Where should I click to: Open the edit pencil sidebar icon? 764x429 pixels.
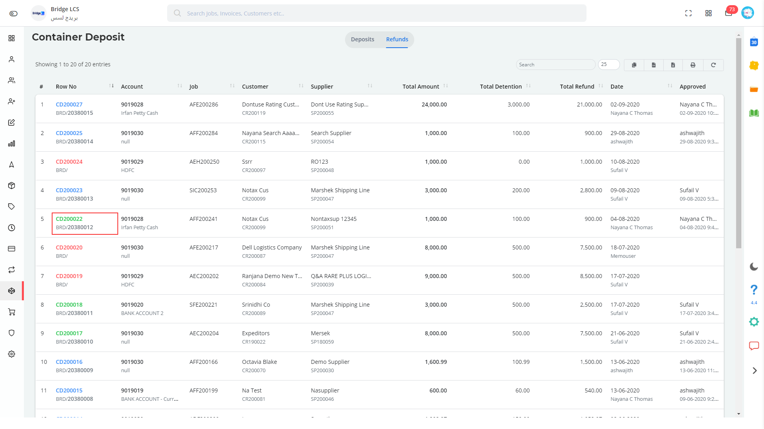tap(12, 122)
